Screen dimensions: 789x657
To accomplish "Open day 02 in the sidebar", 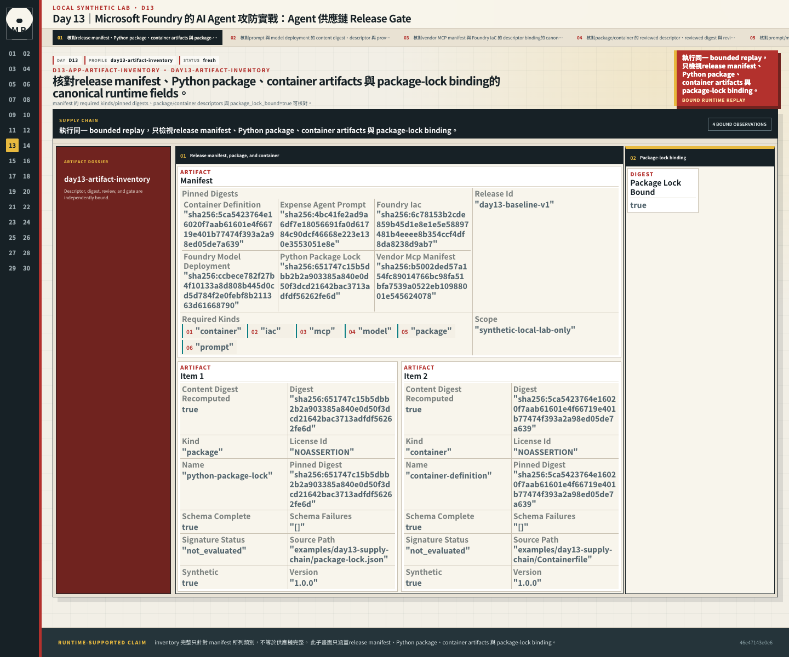I will [x=26, y=54].
